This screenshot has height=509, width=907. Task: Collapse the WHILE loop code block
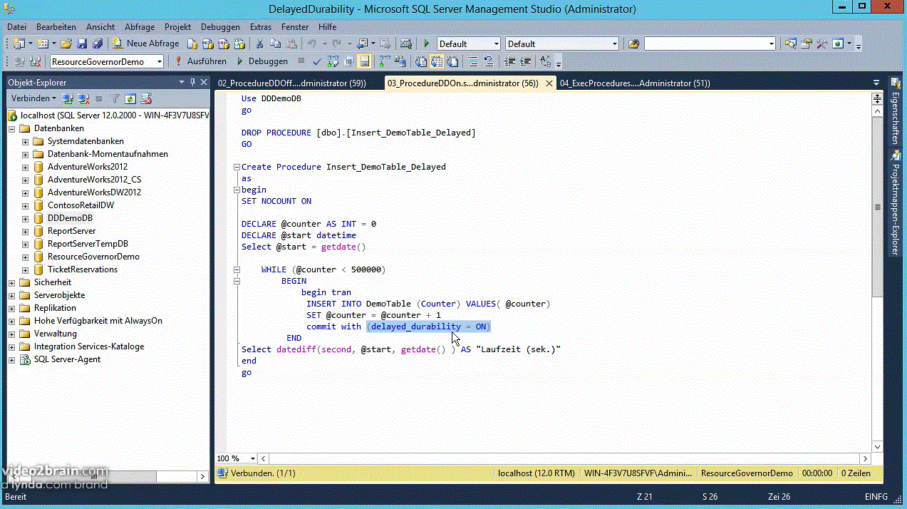[236, 270]
